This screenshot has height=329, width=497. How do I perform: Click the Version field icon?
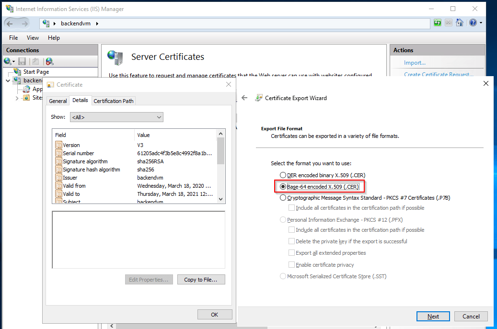click(58, 145)
